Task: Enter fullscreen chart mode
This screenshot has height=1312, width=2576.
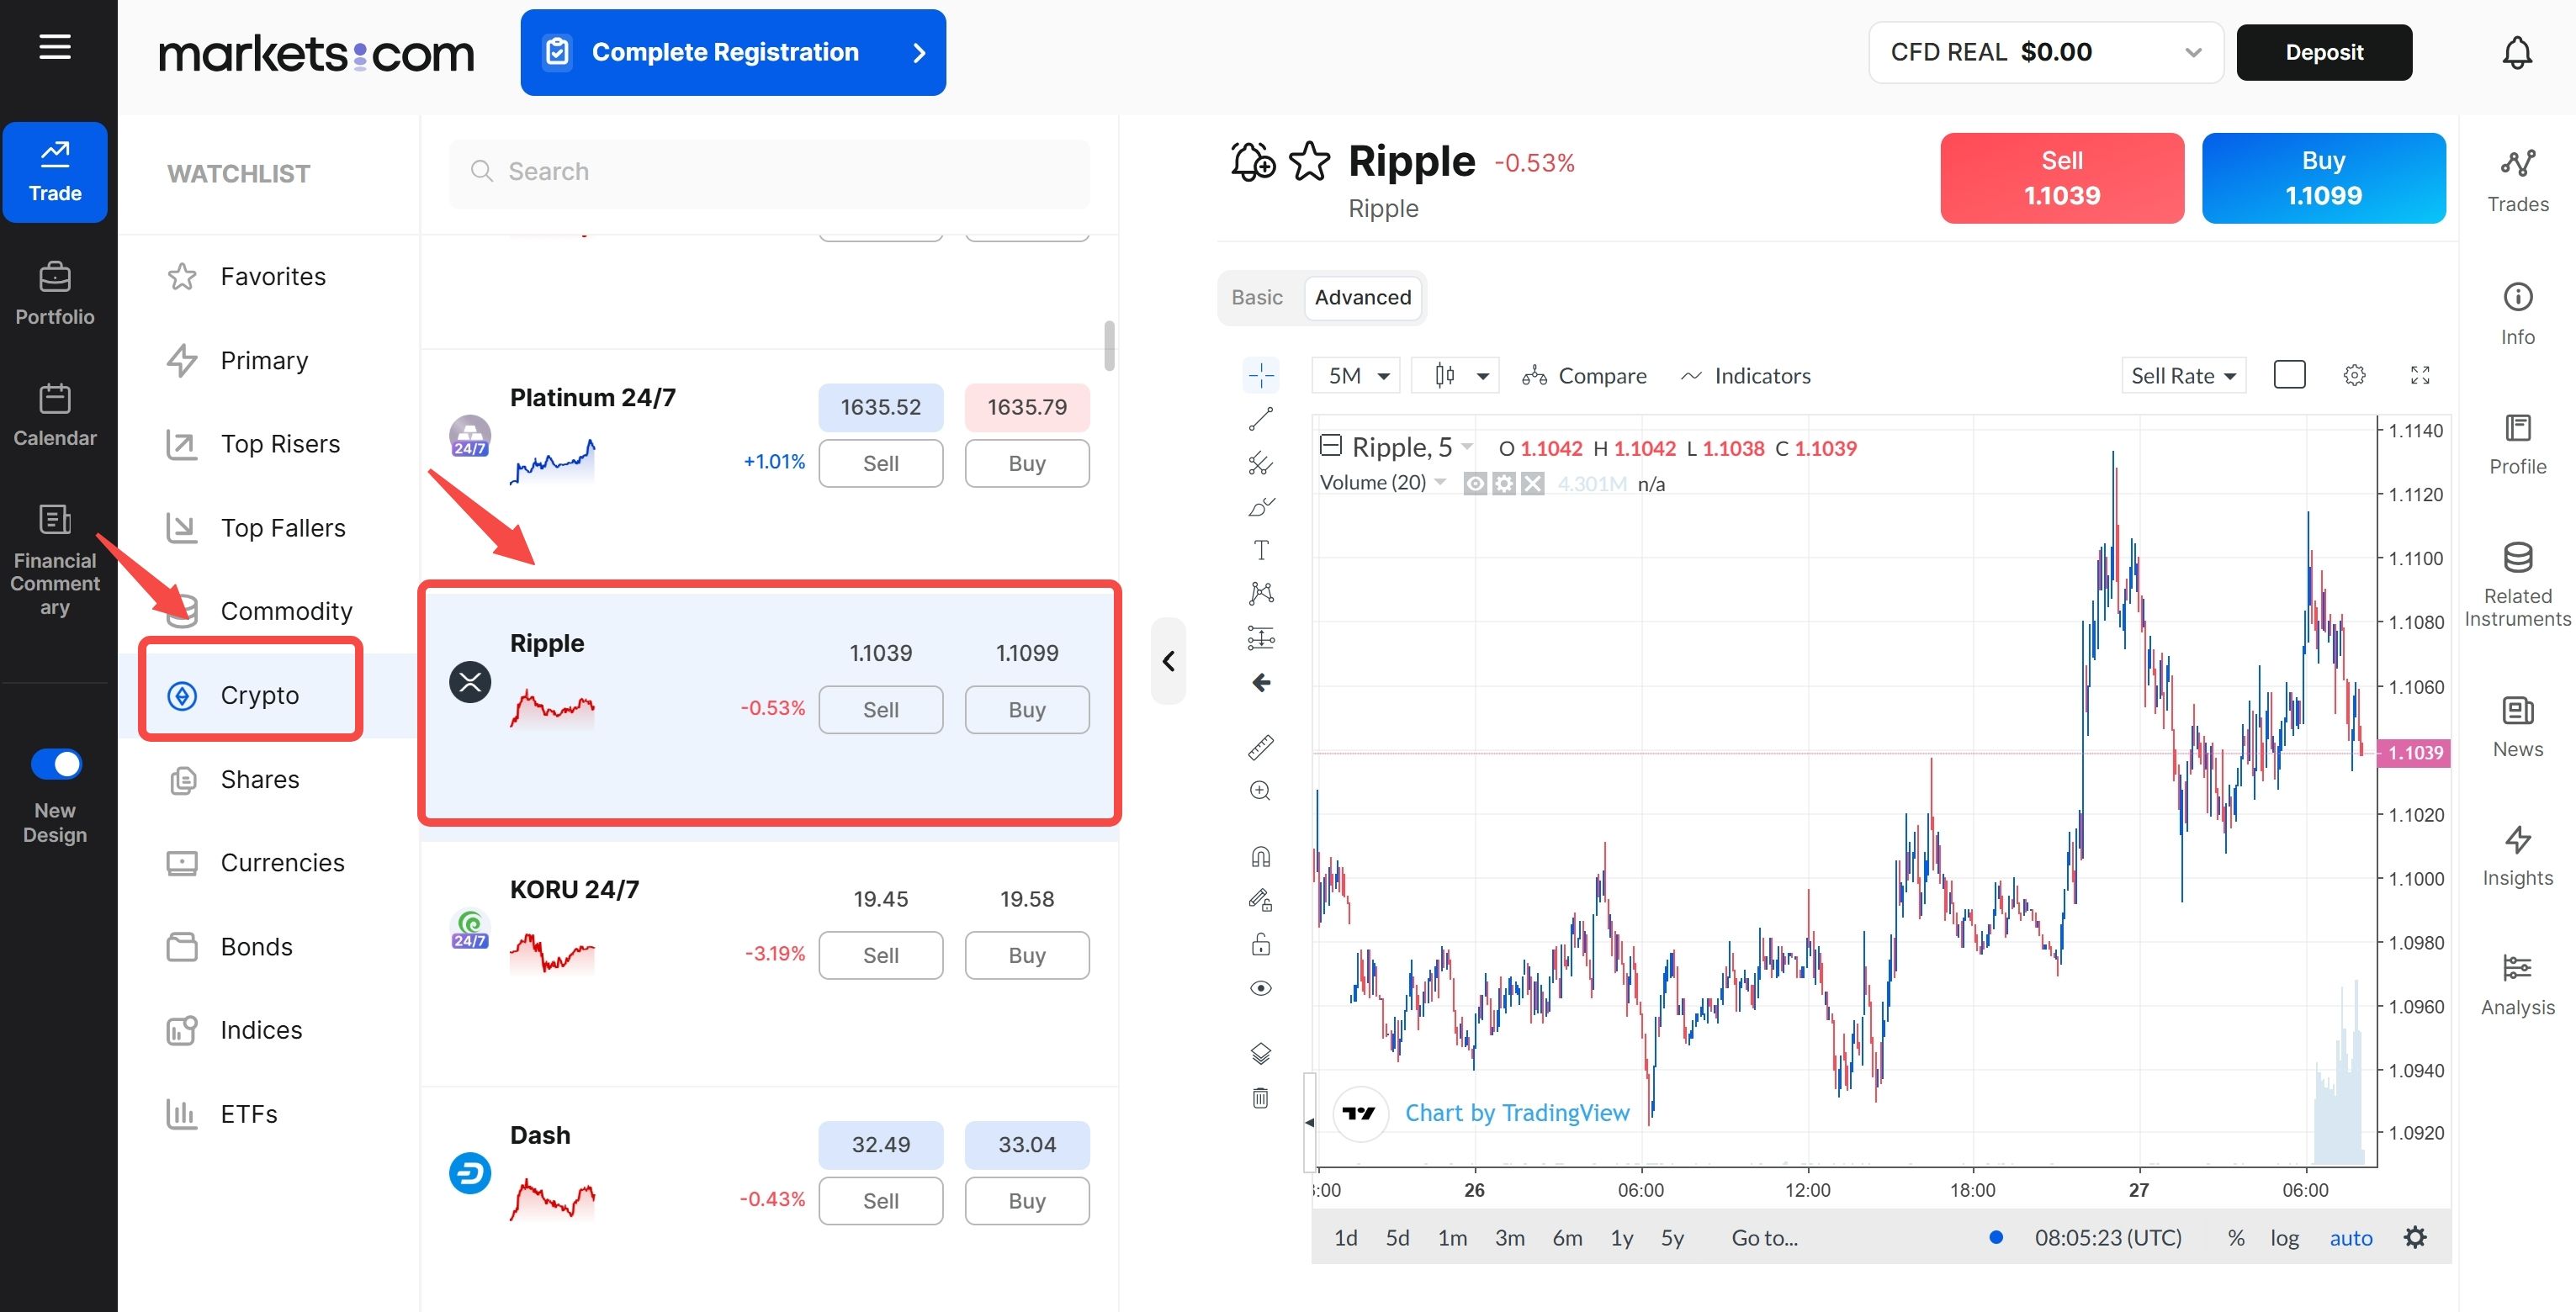Action: click(2420, 375)
